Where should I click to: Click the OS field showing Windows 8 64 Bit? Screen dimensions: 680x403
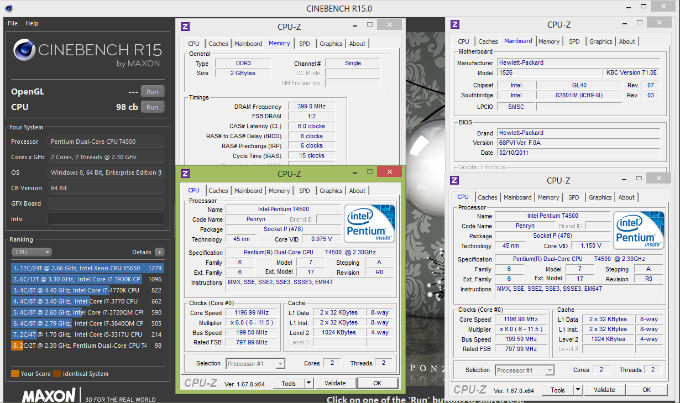tap(106, 172)
